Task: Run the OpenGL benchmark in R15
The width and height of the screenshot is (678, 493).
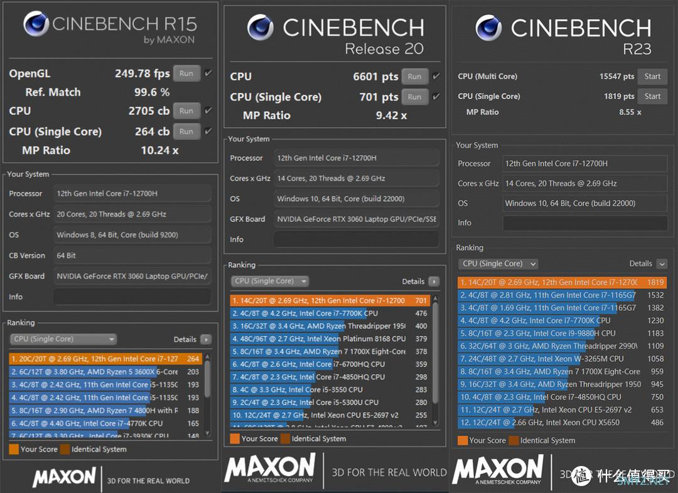Action: tap(186, 73)
